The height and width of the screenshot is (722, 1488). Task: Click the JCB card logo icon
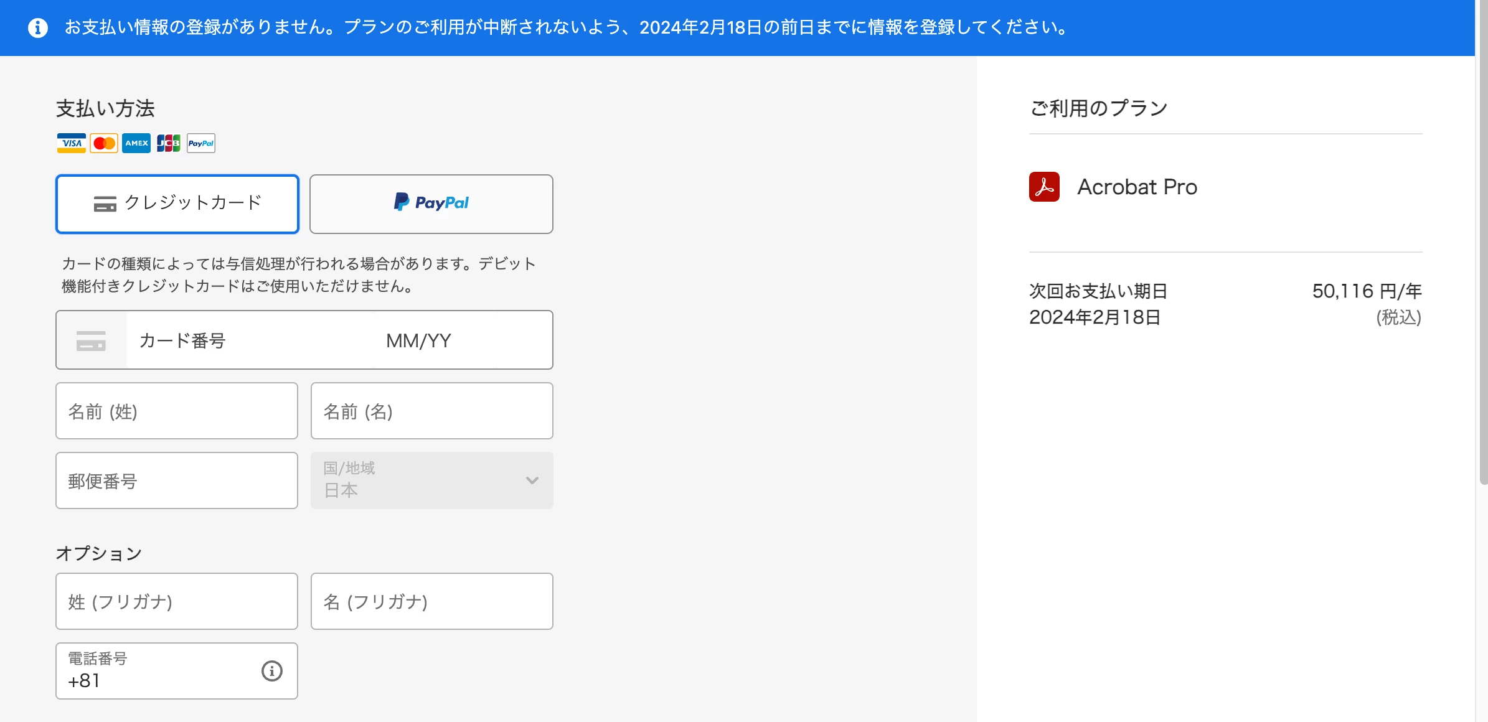169,143
